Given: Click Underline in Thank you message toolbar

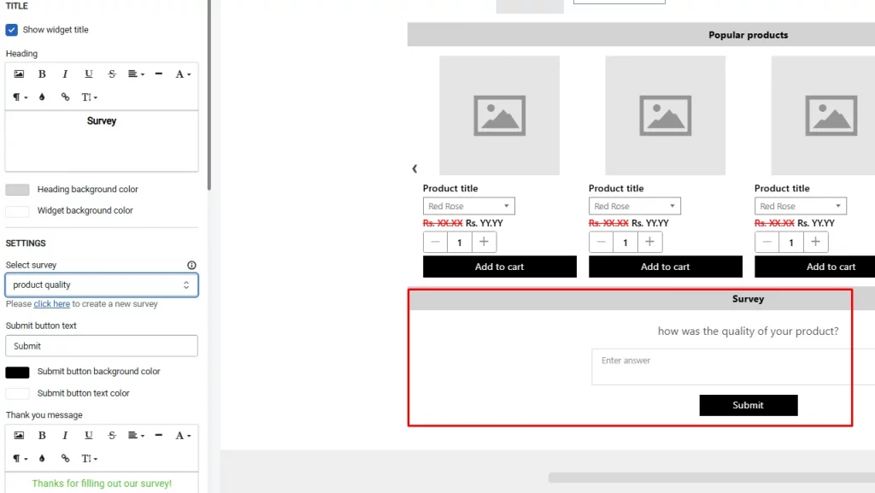Looking at the screenshot, I should pyautogui.click(x=88, y=436).
